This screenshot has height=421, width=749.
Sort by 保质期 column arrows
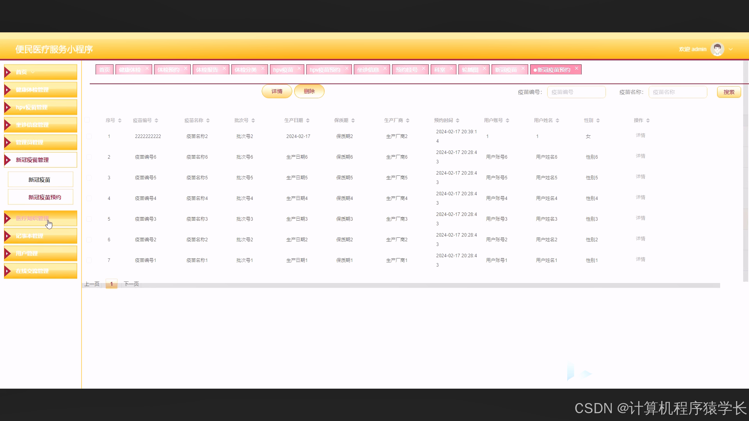(353, 120)
